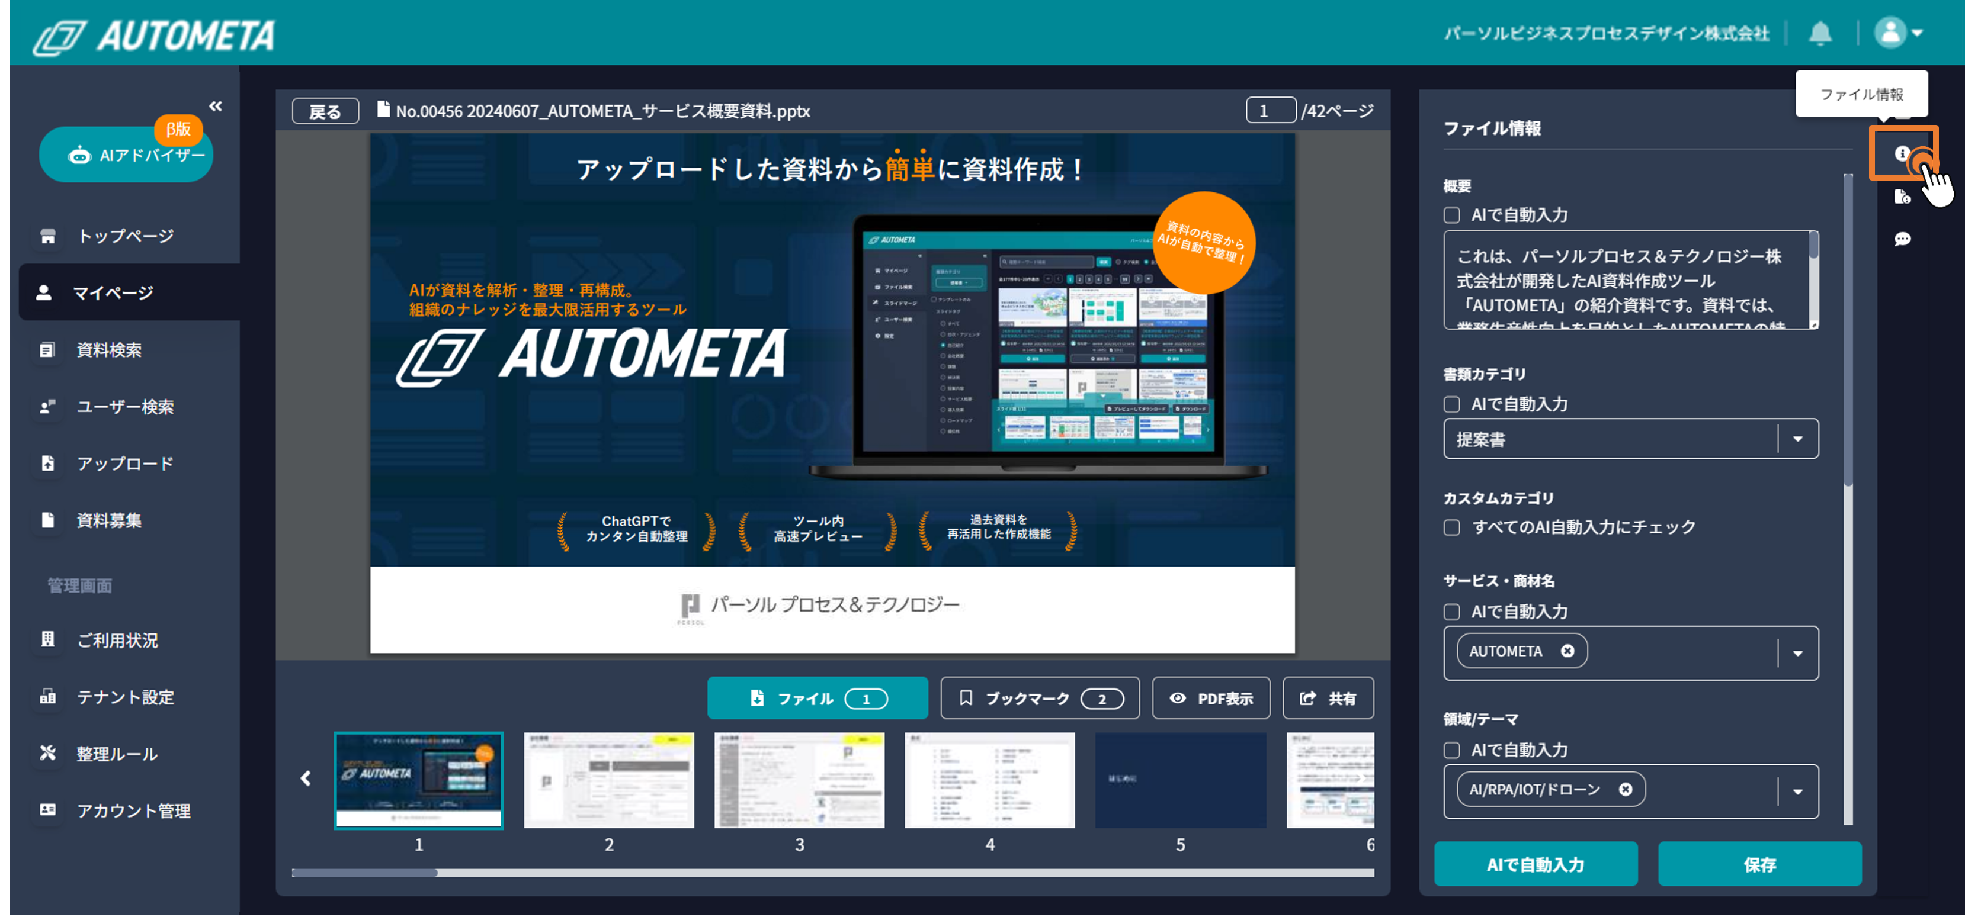Click the main slide preview image

(x=832, y=393)
